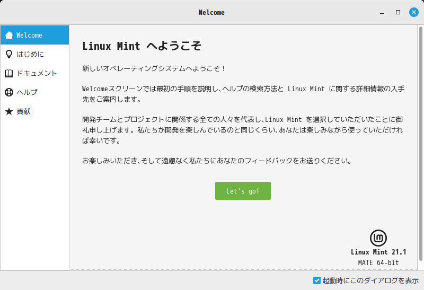
Task: Click the Linux Mint logo icon
Action: [378, 238]
